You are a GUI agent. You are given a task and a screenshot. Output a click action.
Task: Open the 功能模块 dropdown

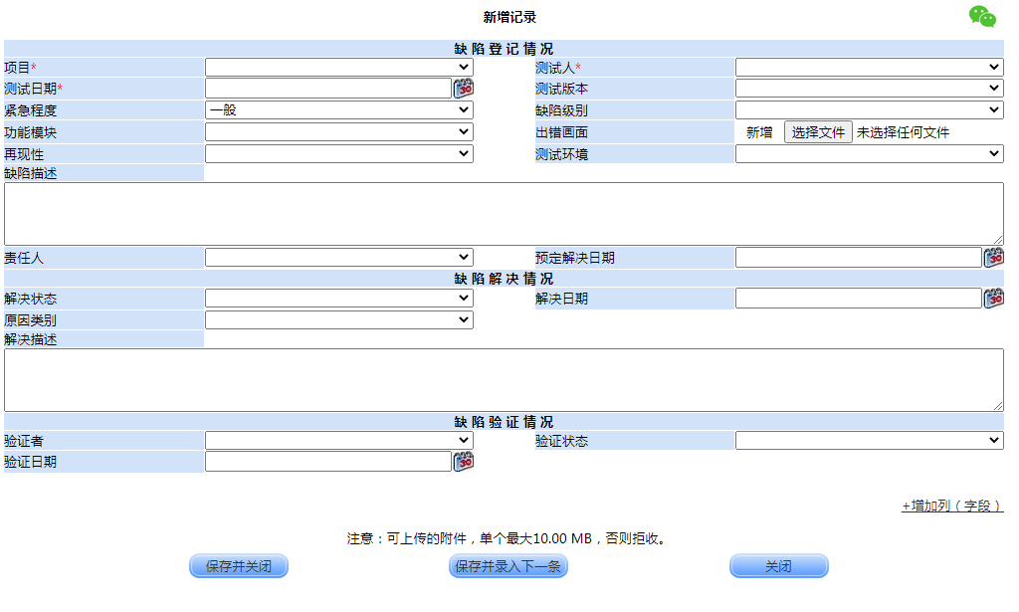pos(338,132)
